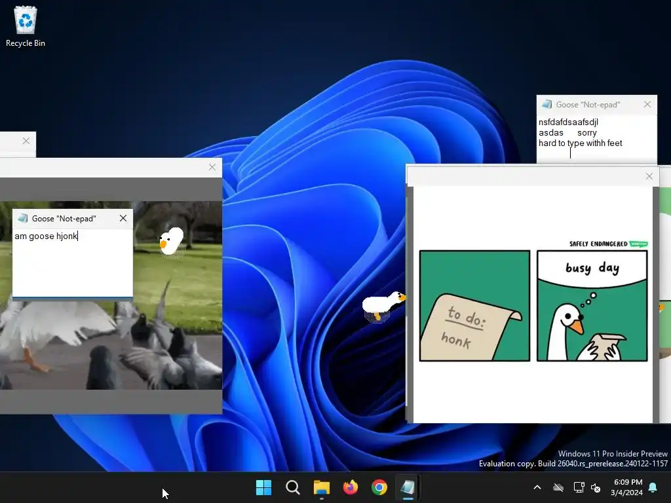Image resolution: width=671 pixels, height=503 pixels.
Task: Select the Desktop Goose app on the taskbar
Action: pos(408,487)
